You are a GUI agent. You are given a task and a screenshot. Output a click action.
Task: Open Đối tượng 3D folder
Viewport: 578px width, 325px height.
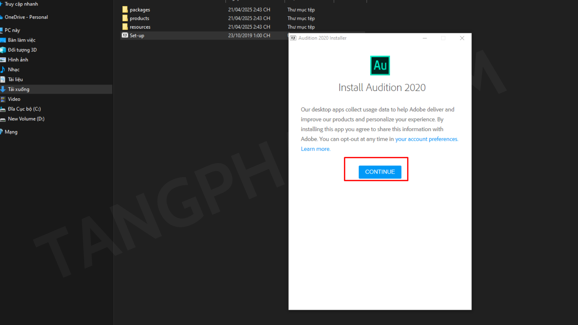pyautogui.click(x=22, y=50)
